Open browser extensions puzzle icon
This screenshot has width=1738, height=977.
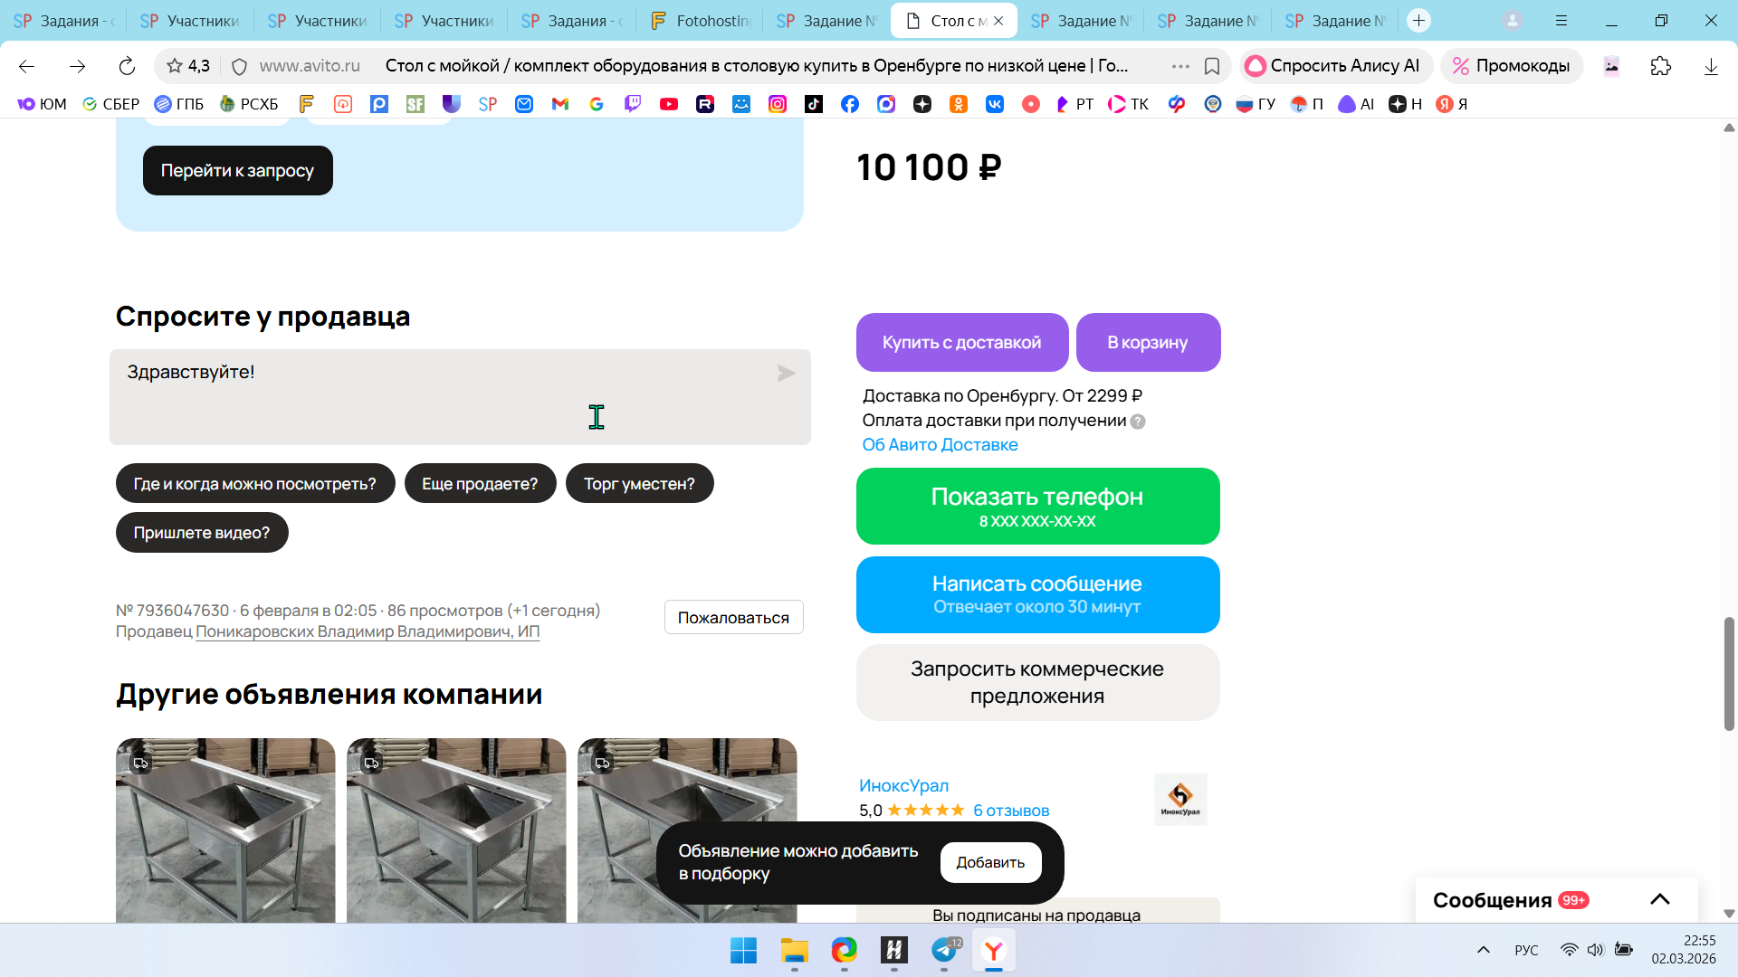point(1660,66)
